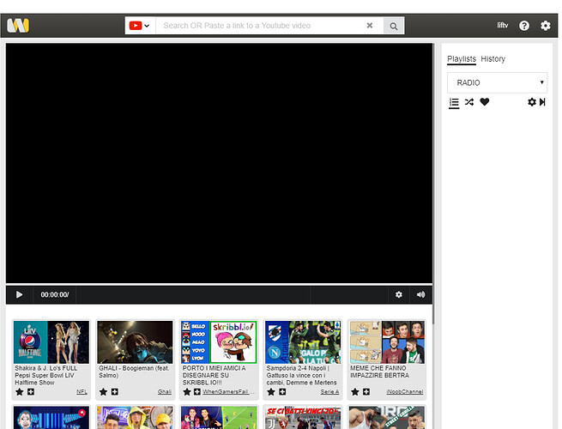Skip to the next playlist track
This screenshot has width=562, height=429.
(x=542, y=102)
